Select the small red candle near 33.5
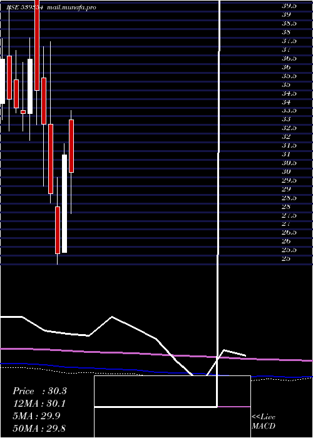The height and width of the screenshot is (438, 313). pyautogui.click(x=23, y=112)
